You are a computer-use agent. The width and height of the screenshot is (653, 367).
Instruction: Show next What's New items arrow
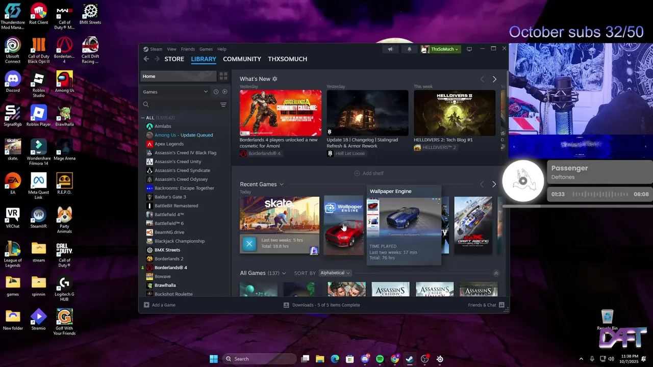pyautogui.click(x=494, y=79)
